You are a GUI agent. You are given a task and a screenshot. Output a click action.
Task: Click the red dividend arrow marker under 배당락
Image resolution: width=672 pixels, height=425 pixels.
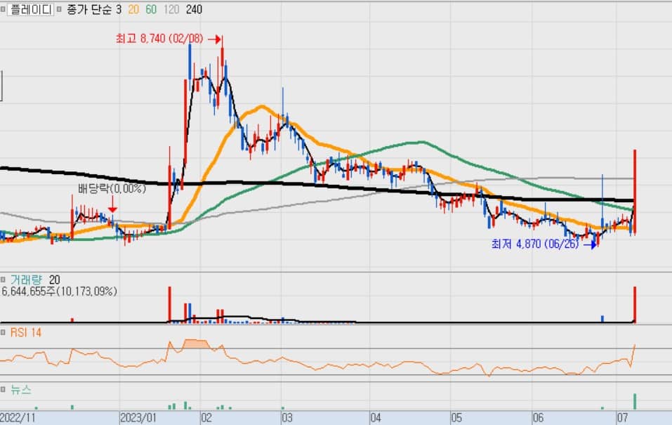point(112,205)
